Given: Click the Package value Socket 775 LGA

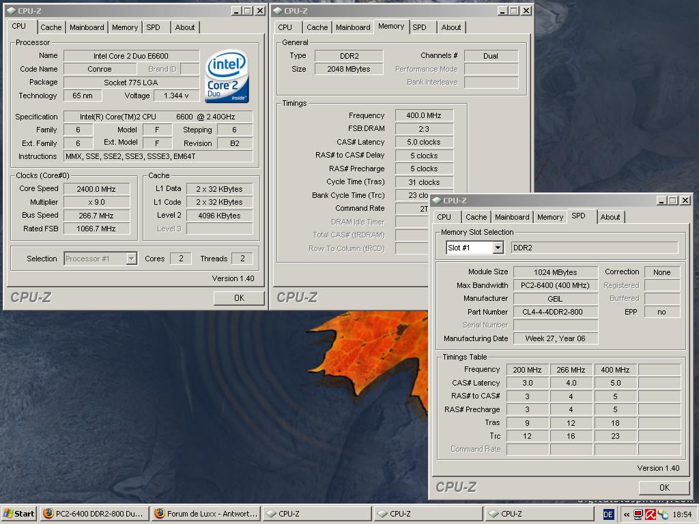Looking at the screenshot, I should [131, 83].
